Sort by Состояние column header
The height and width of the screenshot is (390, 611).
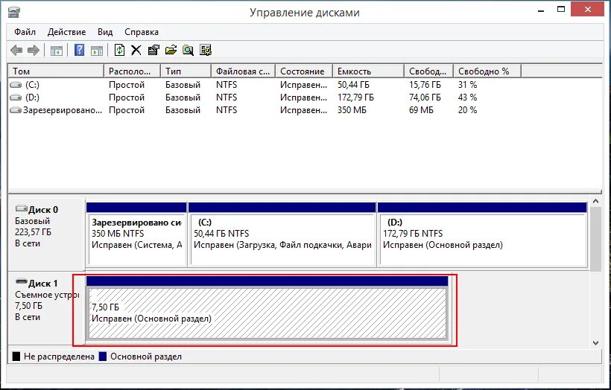(x=304, y=71)
